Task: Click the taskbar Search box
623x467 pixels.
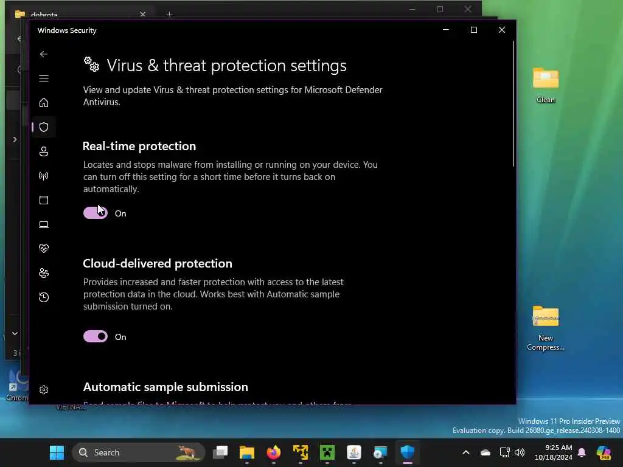Action: 138,452
